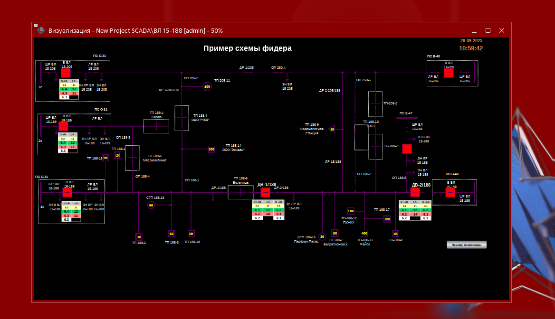Click the ТП-188-11 Райпо 400 transformer

click(364, 233)
